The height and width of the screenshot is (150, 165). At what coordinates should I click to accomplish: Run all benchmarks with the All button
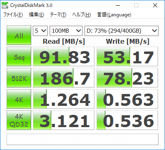point(19,35)
